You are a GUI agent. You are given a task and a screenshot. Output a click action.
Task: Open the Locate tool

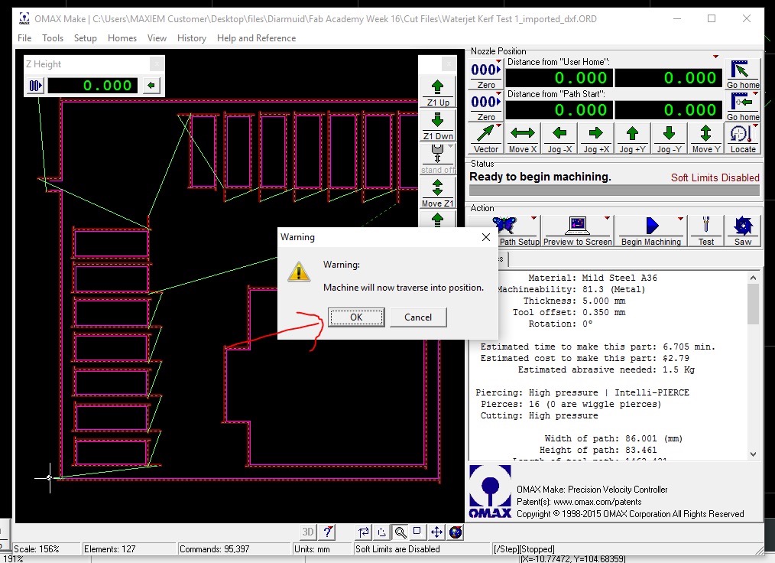click(743, 139)
